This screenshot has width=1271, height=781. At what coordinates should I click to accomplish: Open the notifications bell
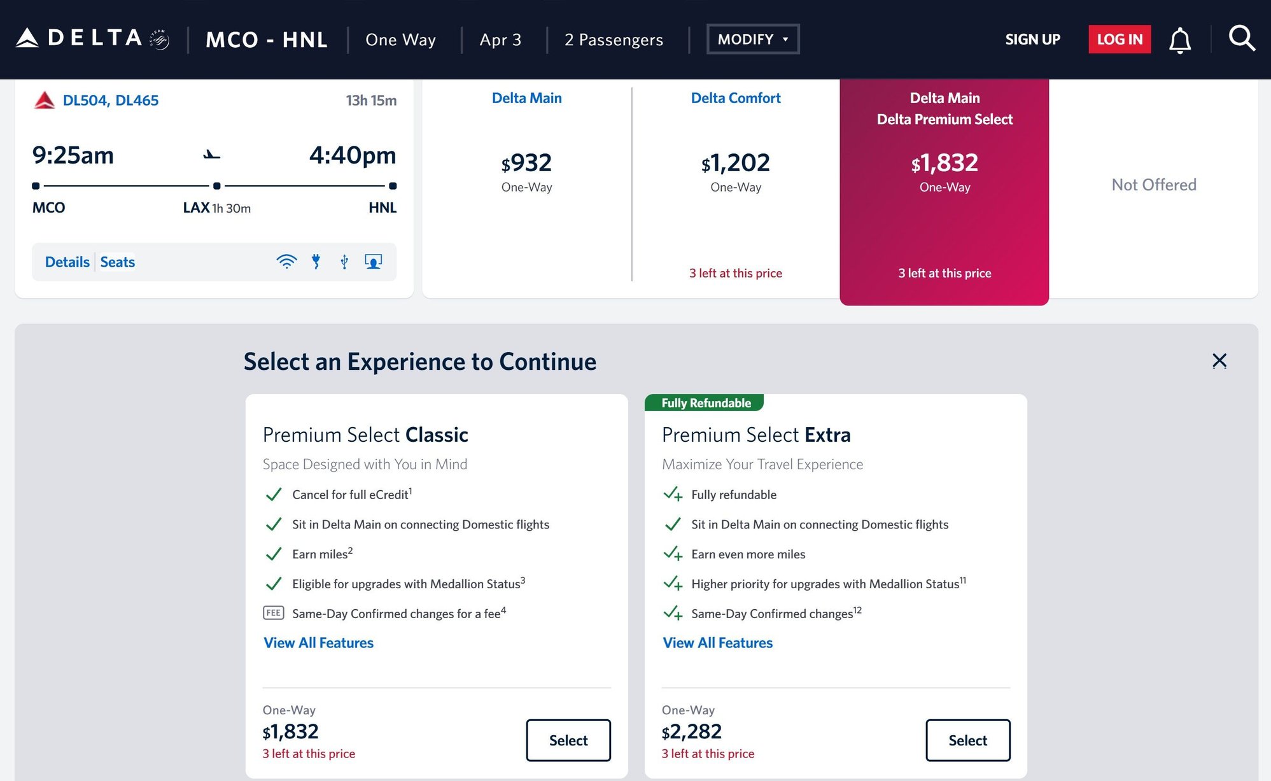point(1179,40)
